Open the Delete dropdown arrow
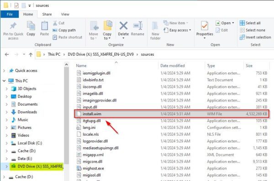The width and height of the screenshot is (274, 181). [123, 38]
